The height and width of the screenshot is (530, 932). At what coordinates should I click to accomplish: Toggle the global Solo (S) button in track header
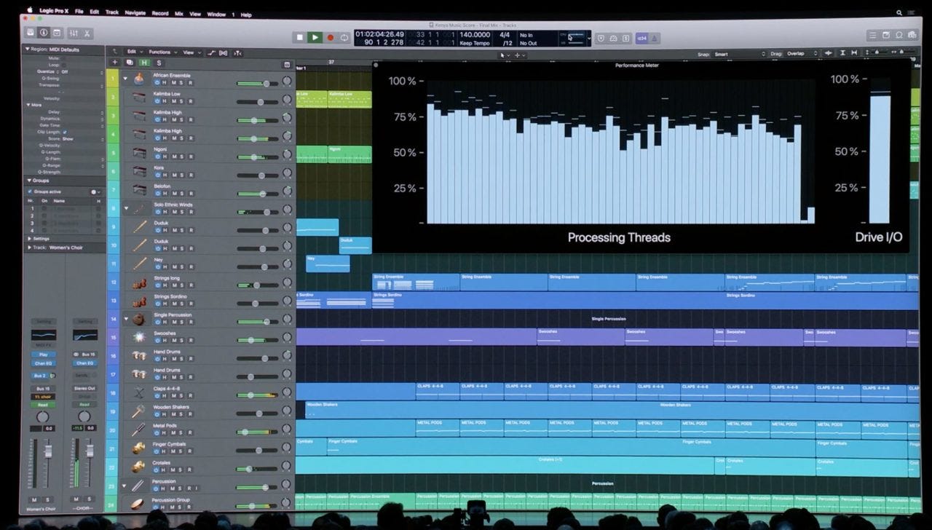point(159,63)
